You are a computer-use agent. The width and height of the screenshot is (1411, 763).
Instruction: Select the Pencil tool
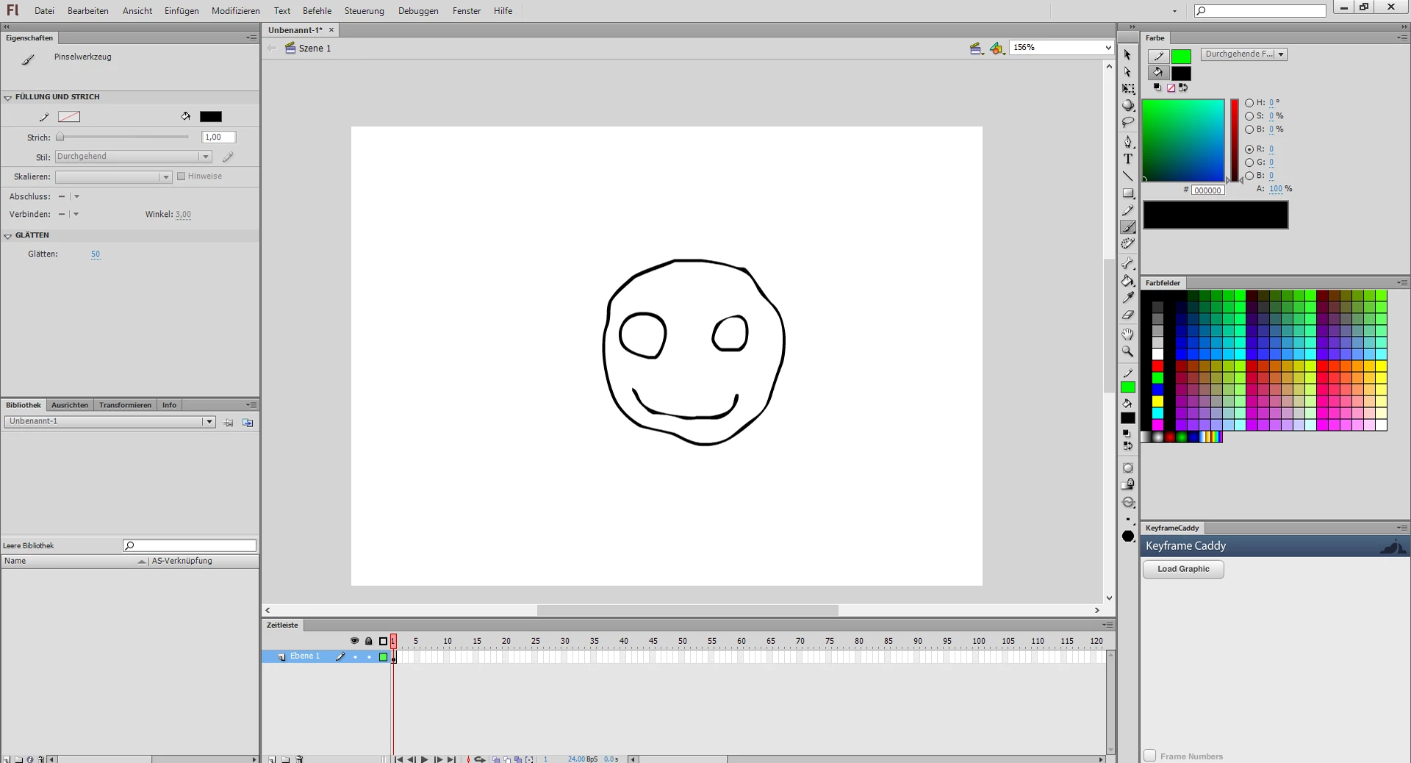[x=1128, y=210]
